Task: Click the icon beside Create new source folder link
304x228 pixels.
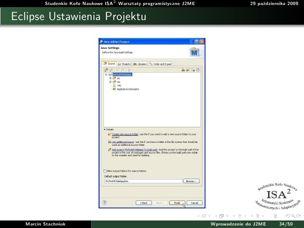Action: [109, 134]
